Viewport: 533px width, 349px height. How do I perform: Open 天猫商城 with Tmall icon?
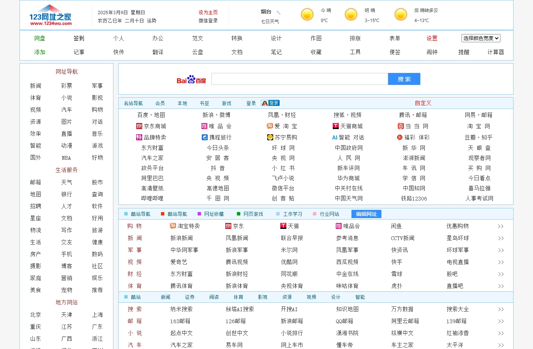tap(348, 126)
